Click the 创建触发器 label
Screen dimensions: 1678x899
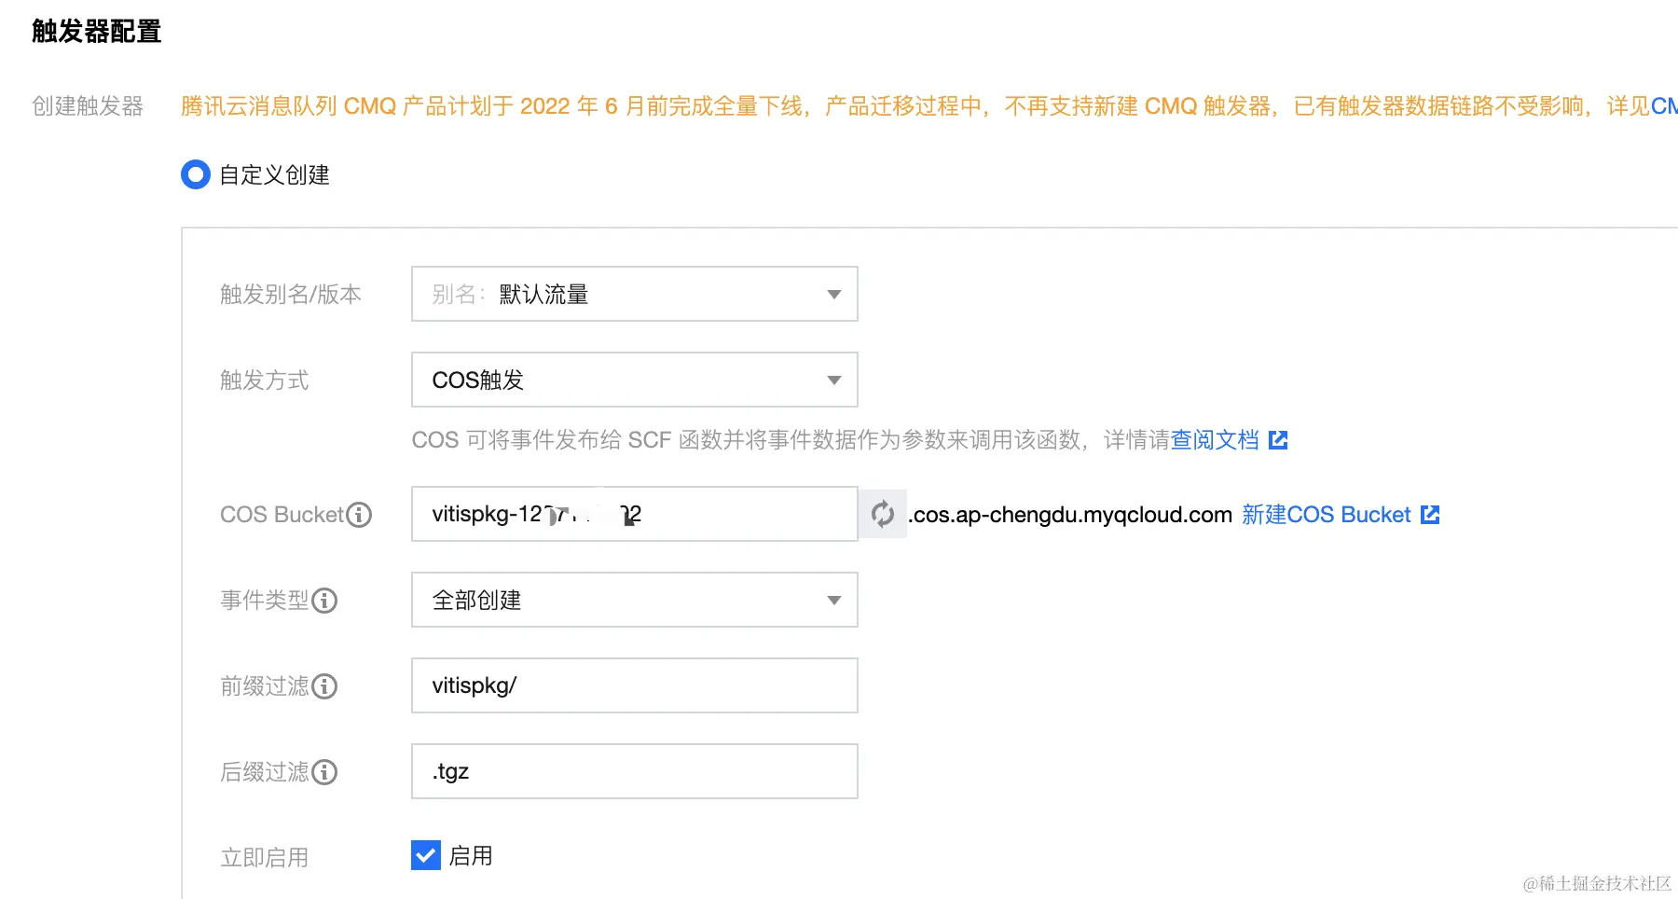[x=86, y=105]
